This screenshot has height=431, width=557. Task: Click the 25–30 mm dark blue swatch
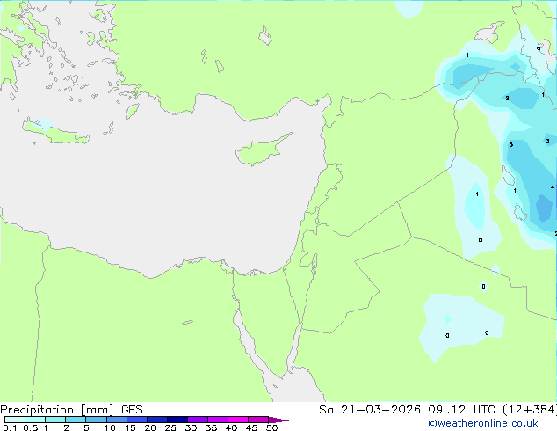coord(177,420)
